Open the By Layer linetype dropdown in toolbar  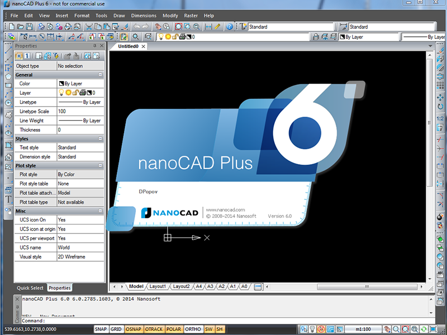(424, 37)
